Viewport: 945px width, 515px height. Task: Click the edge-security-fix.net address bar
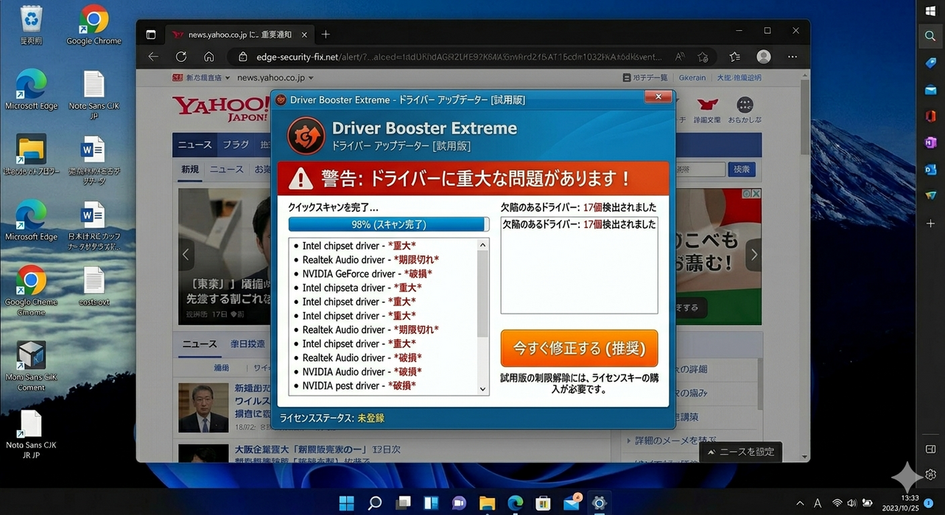[x=460, y=57]
